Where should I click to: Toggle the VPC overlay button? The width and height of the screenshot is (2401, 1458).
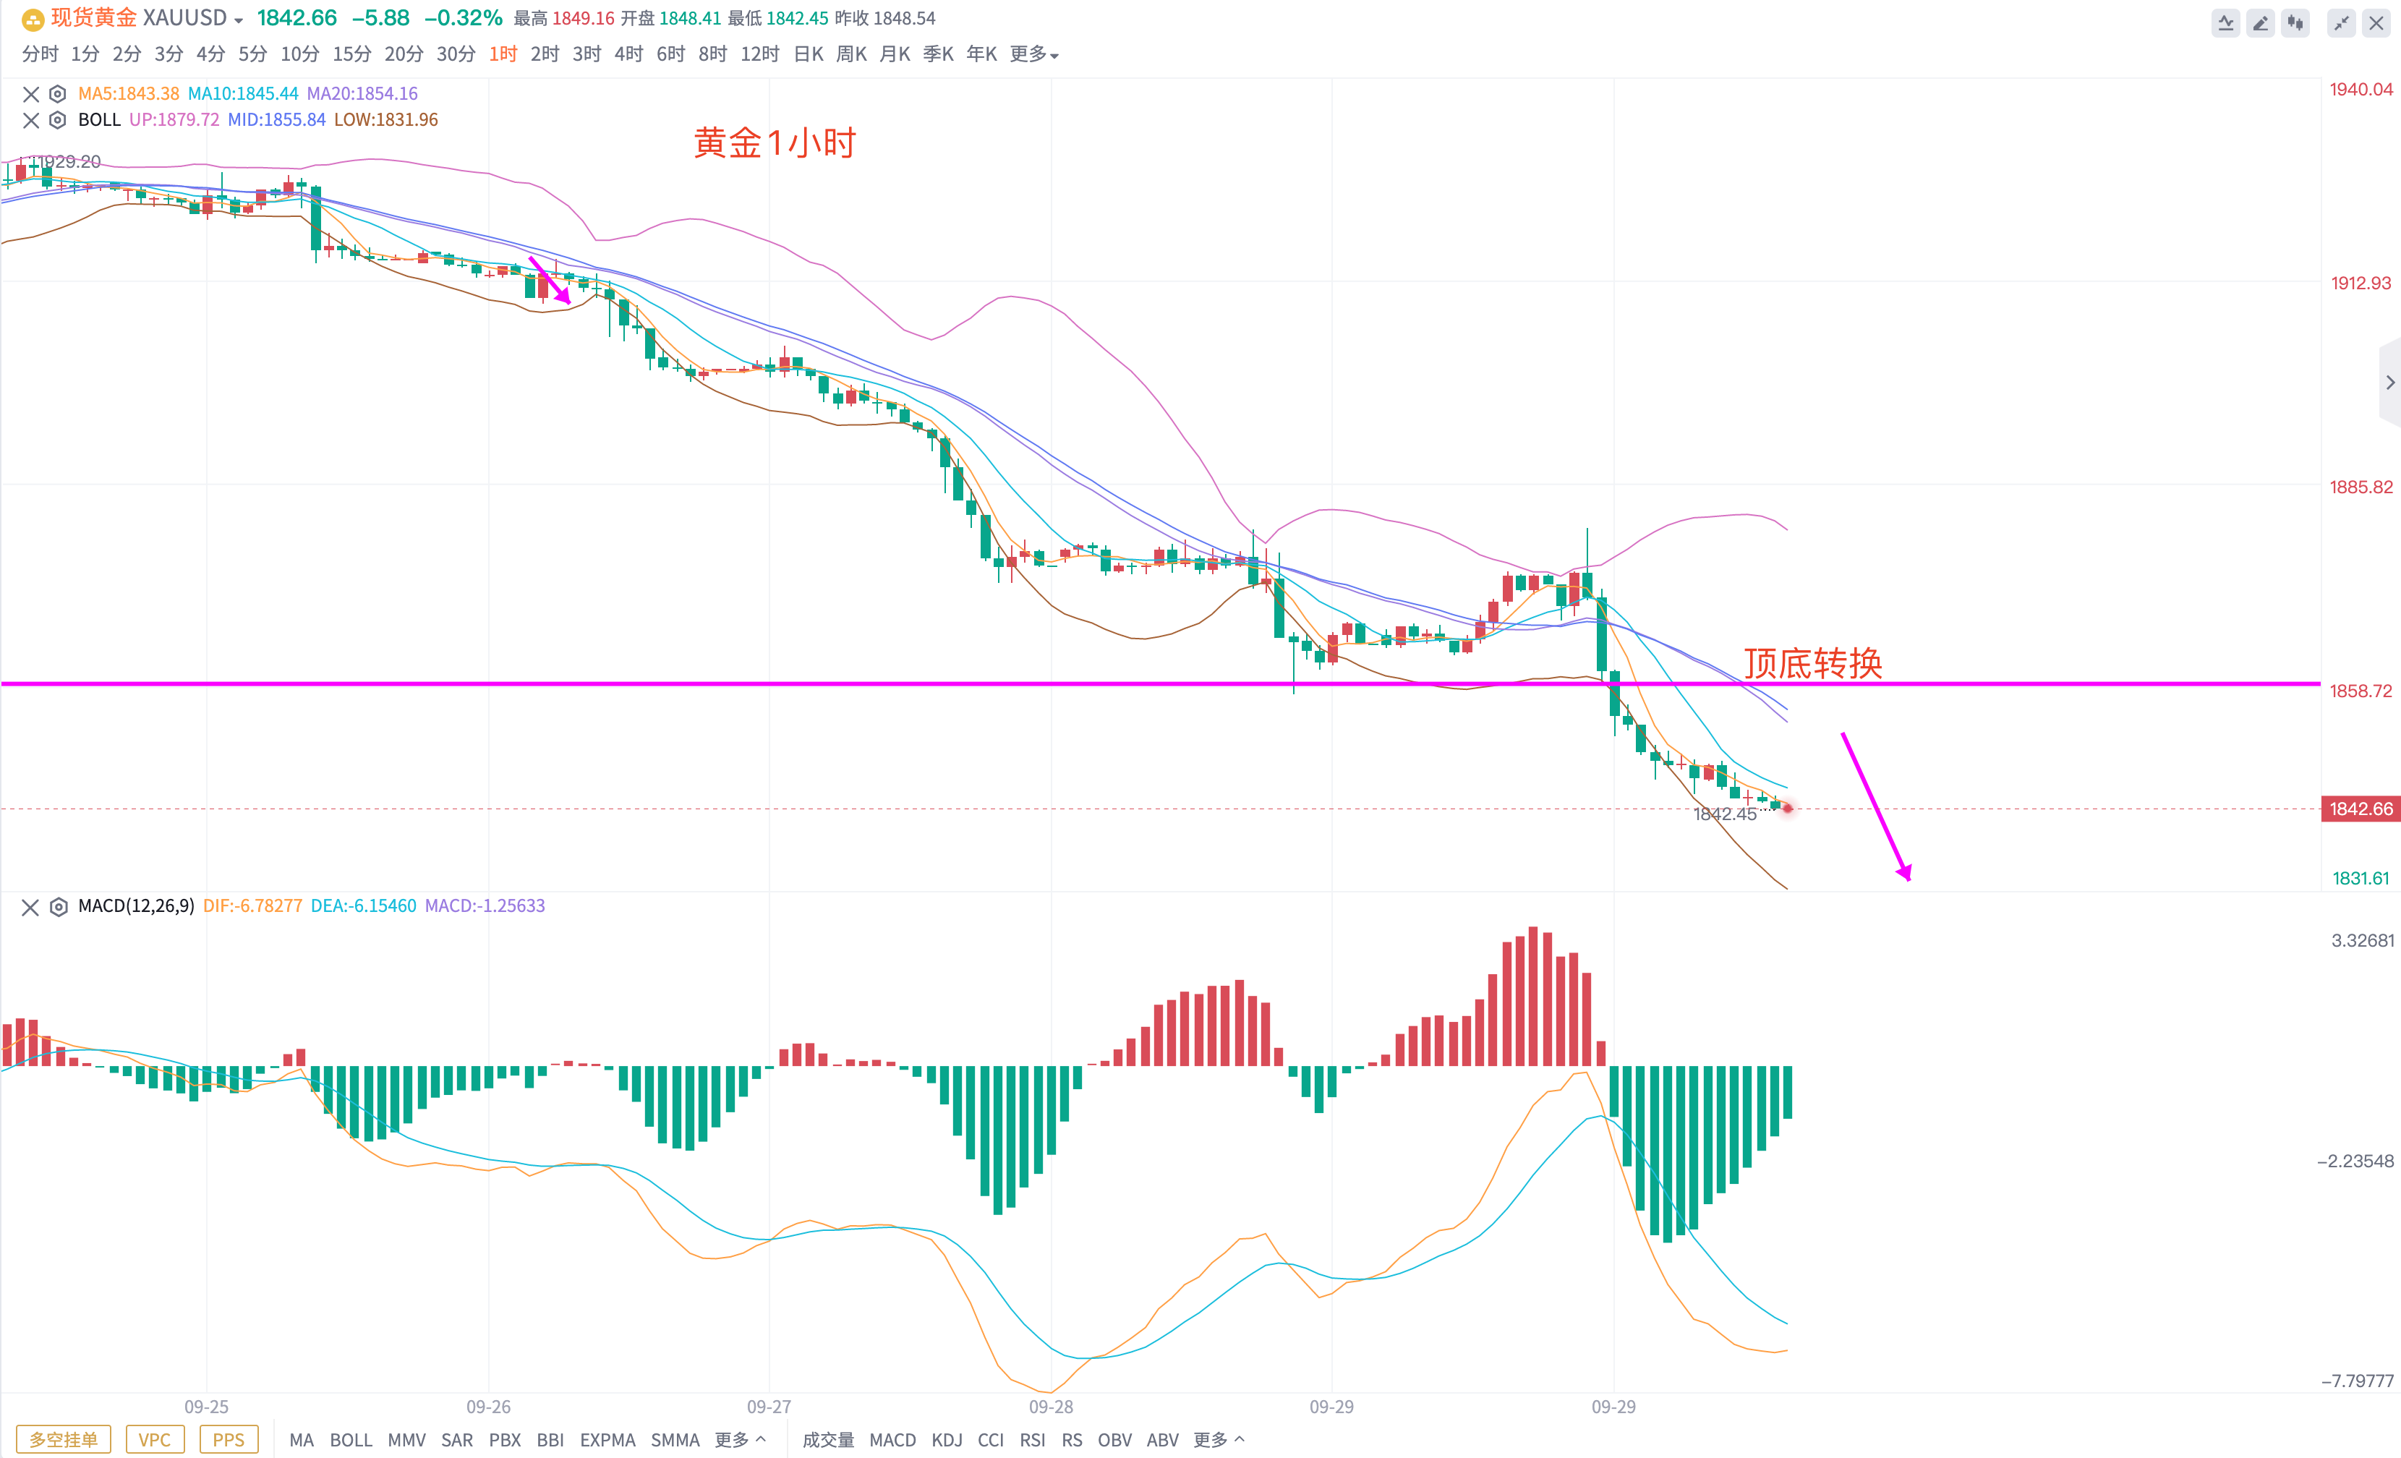(155, 1439)
